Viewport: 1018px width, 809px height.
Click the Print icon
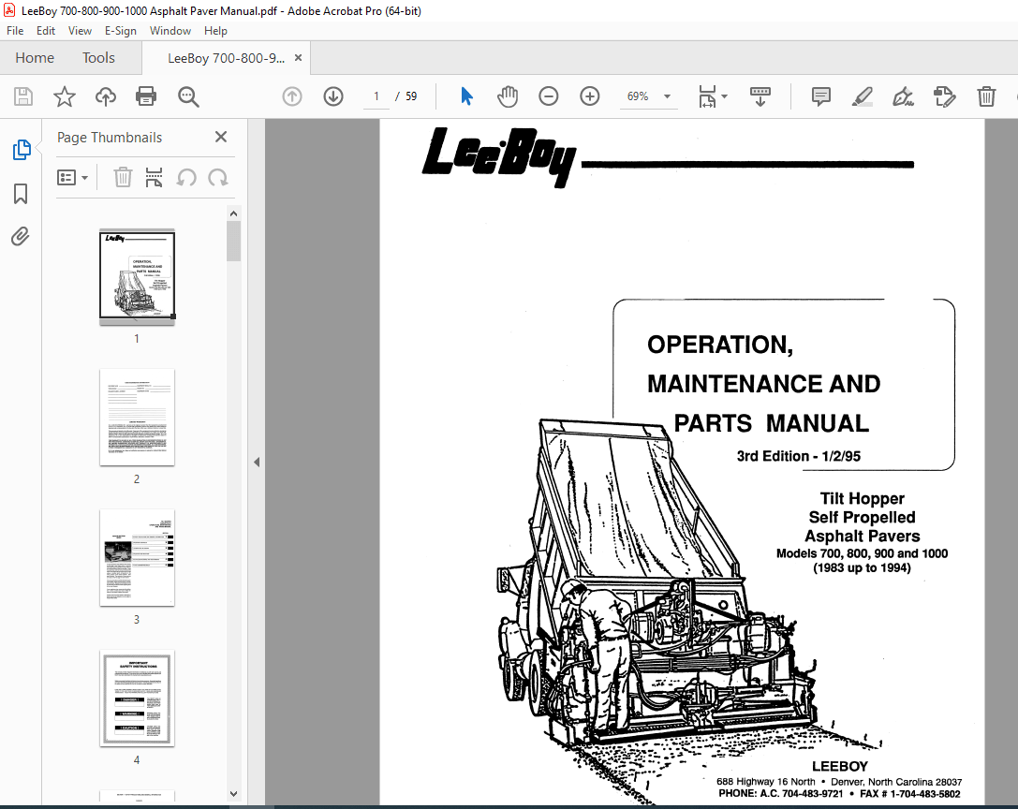pyautogui.click(x=146, y=96)
